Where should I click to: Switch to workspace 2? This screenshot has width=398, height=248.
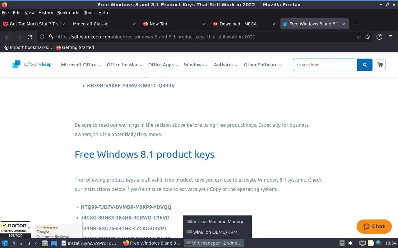coord(21,243)
